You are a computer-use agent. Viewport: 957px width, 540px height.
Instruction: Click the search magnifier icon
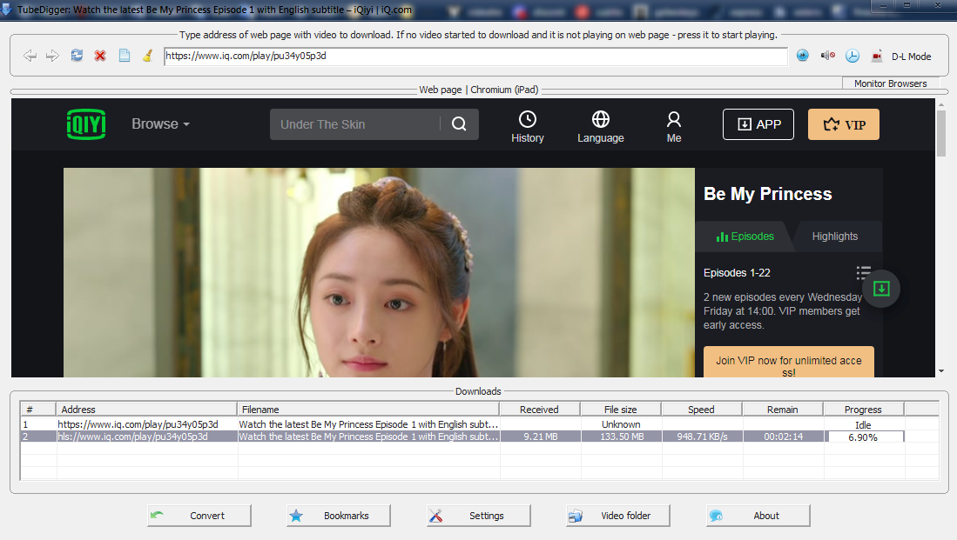(459, 124)
